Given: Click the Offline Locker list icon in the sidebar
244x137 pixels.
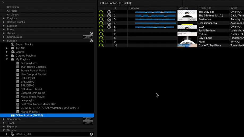Looking at the screenshot, I should tap(13, 115).
